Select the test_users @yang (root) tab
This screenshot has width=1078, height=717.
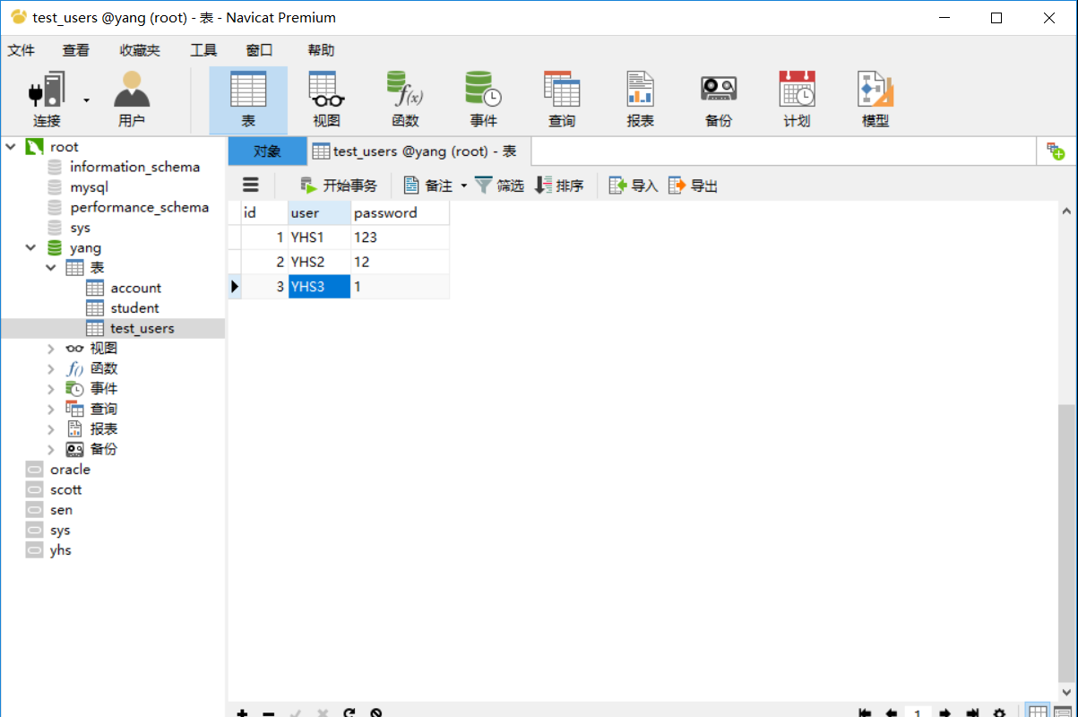click(x=418, y=151)
